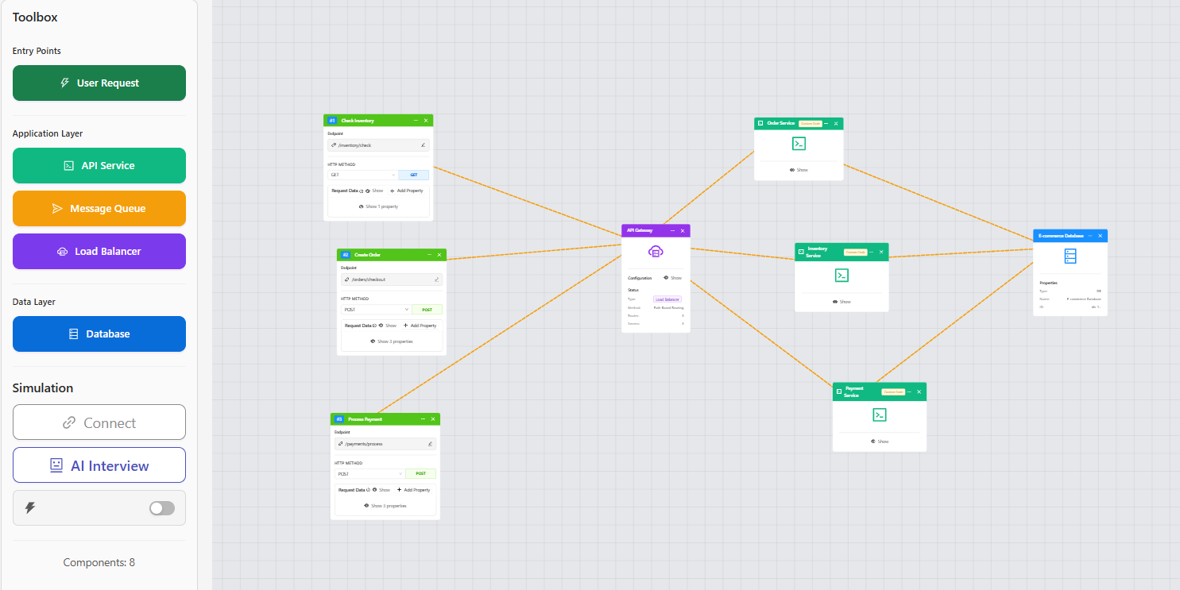Click the #1 badge on Check Inventory
Image resolution: width=1180 pixels, height=590 pixels.
332,120
